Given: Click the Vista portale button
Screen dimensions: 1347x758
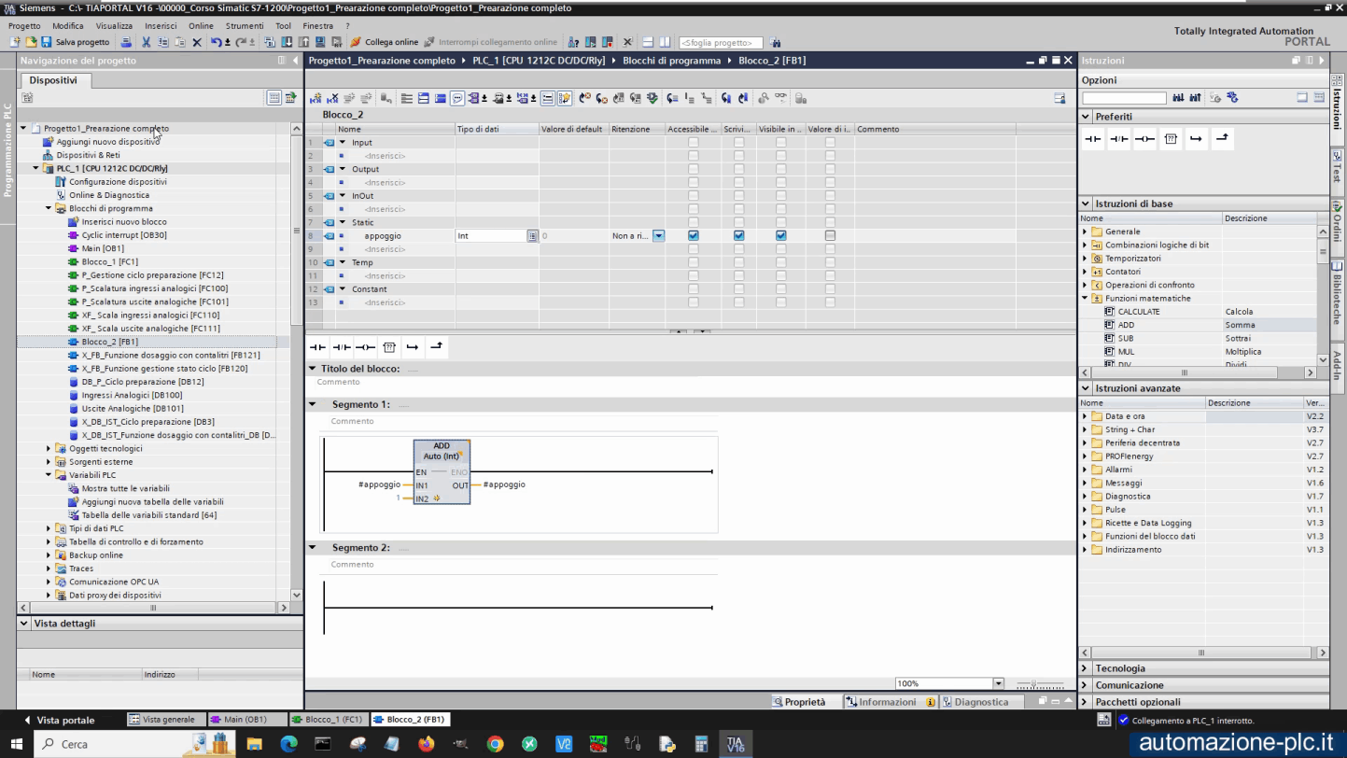Looking at the screenshot, I should 65,720.
